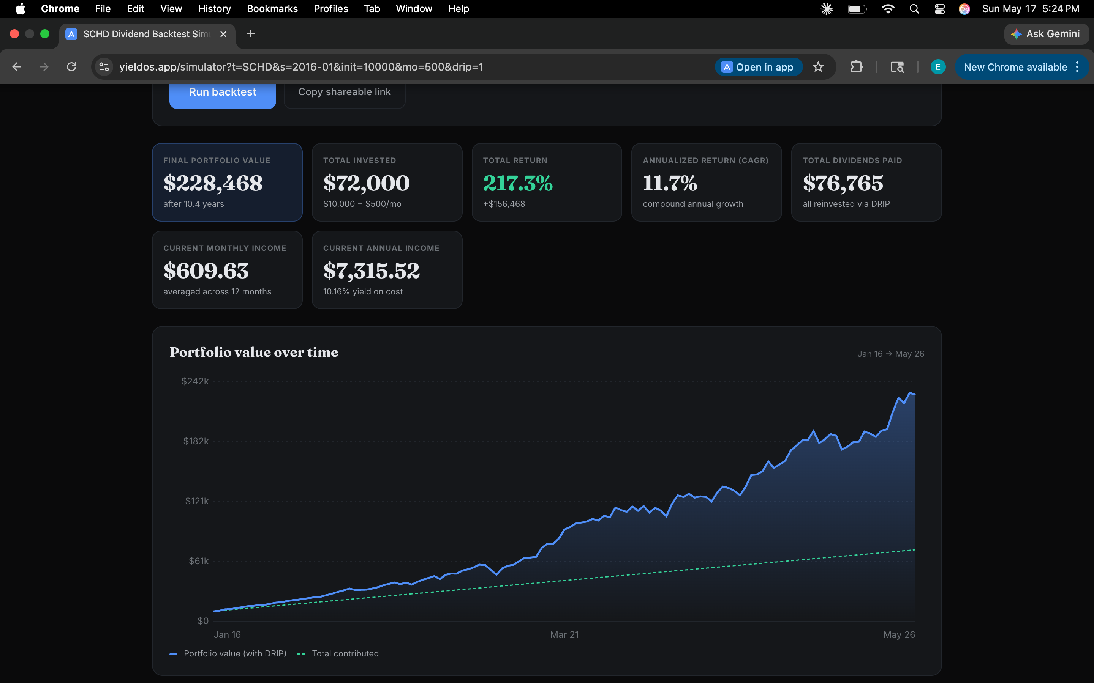Click Copy shareable link
1094x683 pixels.
pos(345,93)
